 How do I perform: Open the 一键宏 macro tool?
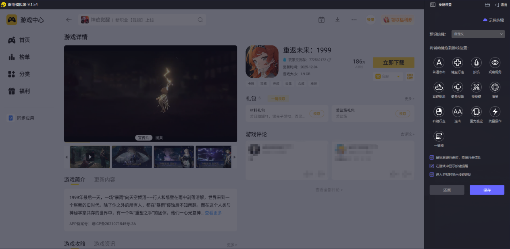point(439,137)
